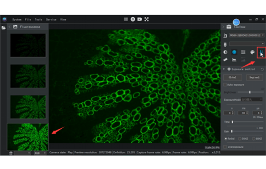Click the application logo icon

[x=5, y=19]
